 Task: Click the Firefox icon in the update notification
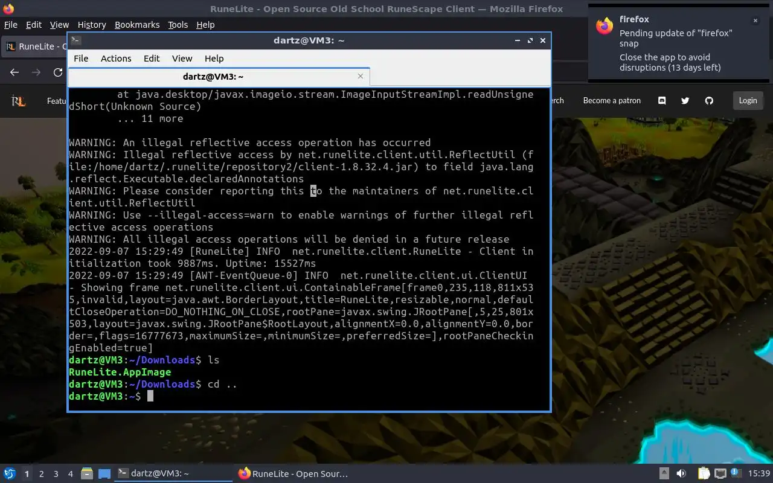(605, 26)
